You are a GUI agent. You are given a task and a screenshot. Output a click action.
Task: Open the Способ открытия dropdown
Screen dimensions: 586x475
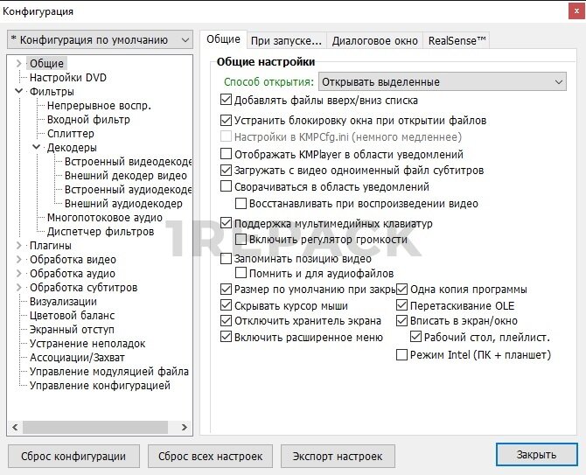pos(442,82)
